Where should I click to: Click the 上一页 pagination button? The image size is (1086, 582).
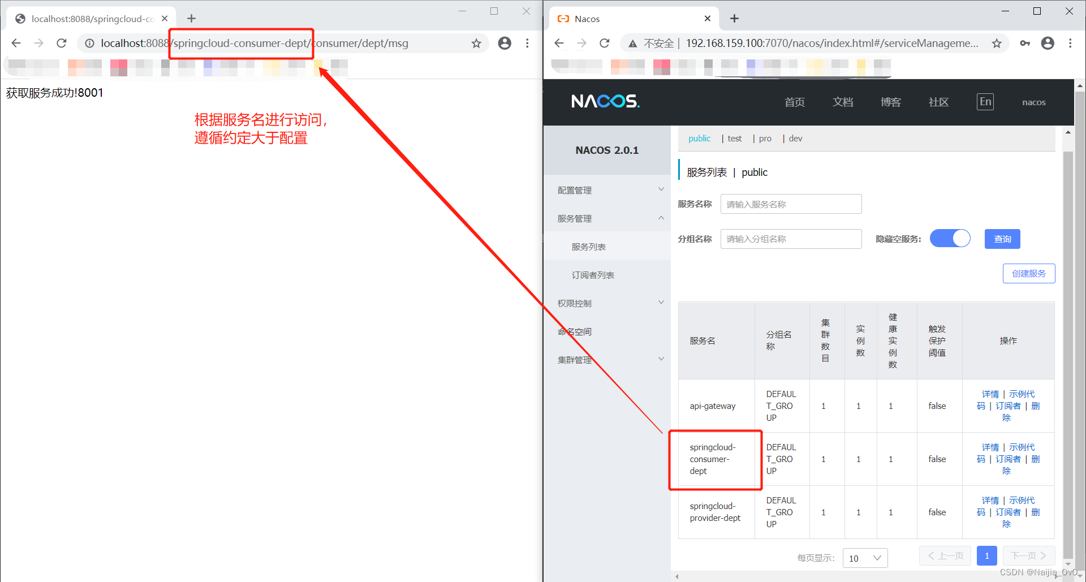pos(945,556)
